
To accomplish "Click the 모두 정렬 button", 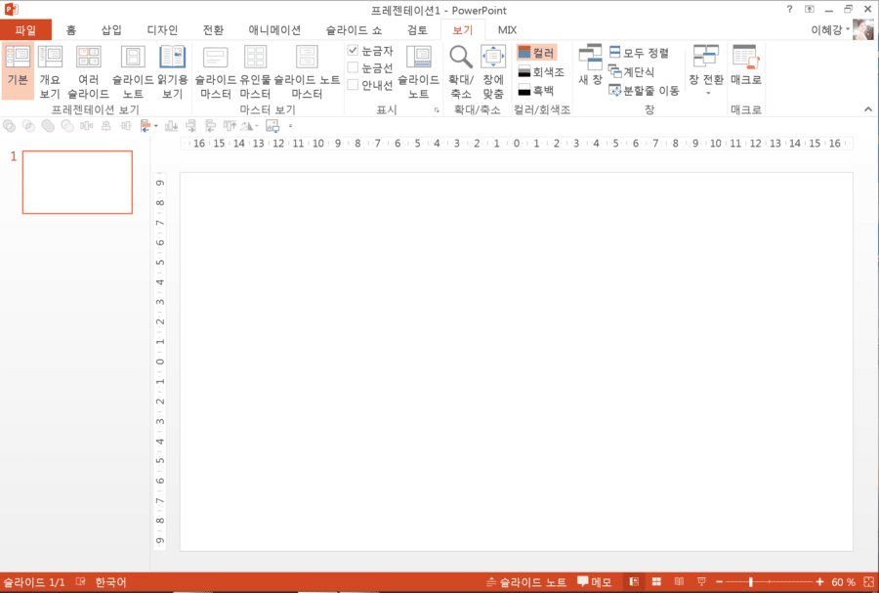I will [x=639, y=53].
